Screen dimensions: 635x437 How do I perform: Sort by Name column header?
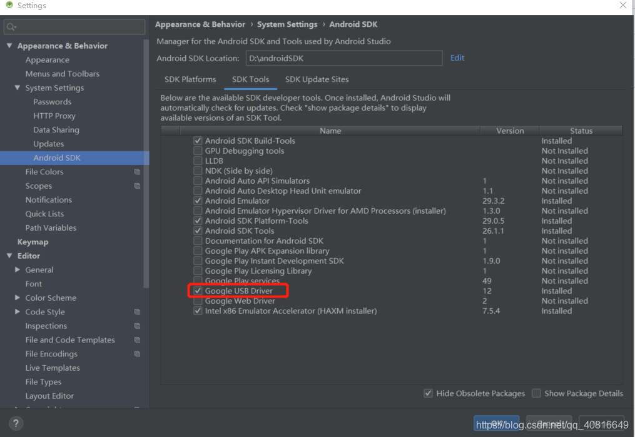(x=330, y=131)
